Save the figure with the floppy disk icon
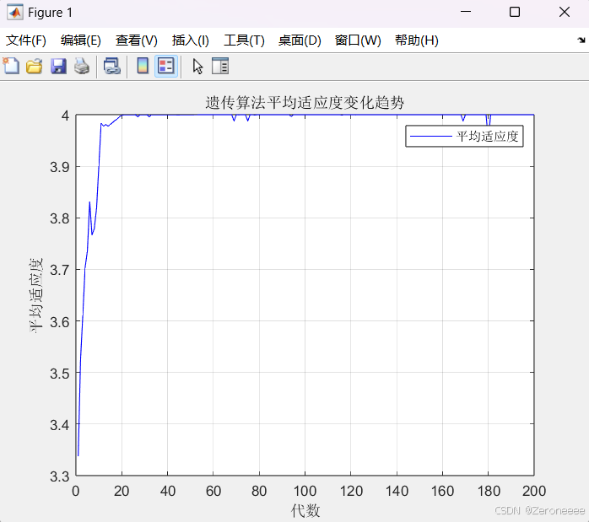The width and height of the screenshot is (589, 522). coord(58,66)
